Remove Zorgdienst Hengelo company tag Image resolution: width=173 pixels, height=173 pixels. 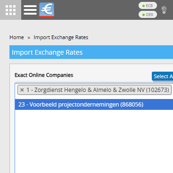tap(22, 90)
